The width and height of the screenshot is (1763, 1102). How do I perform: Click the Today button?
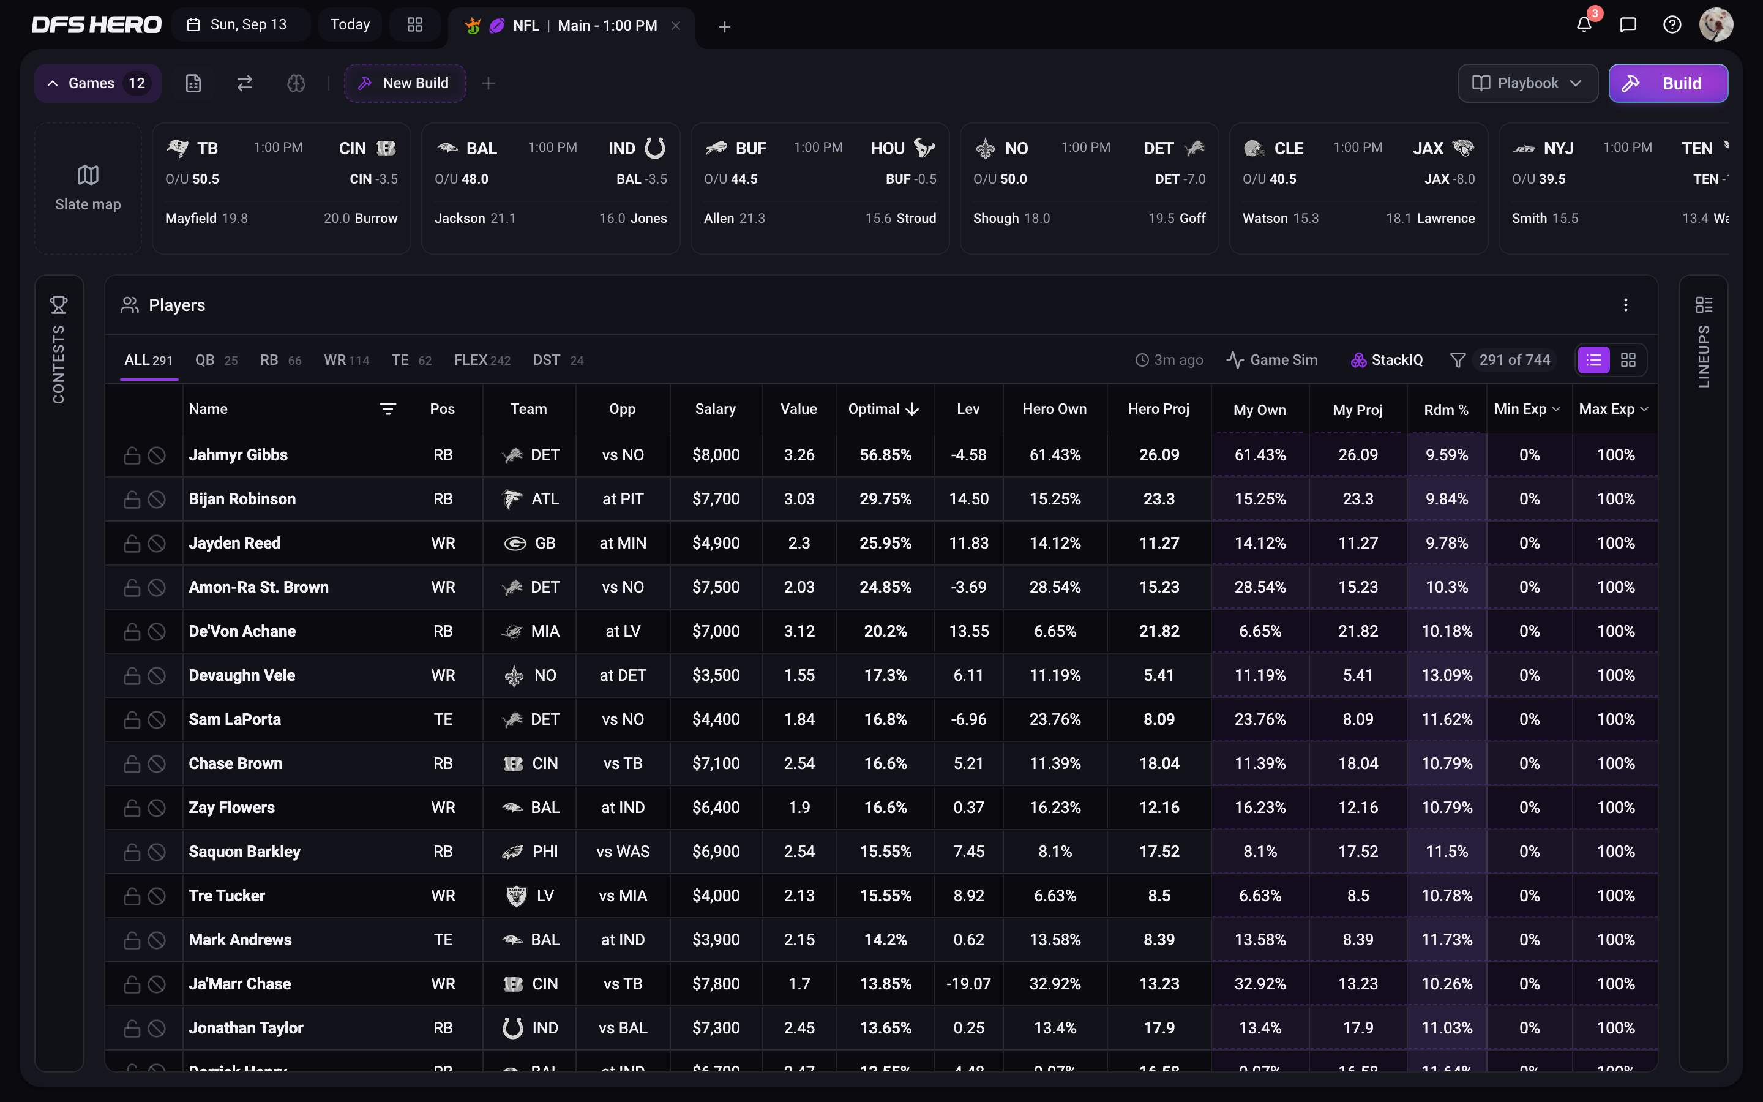click(x=350, y=24)
